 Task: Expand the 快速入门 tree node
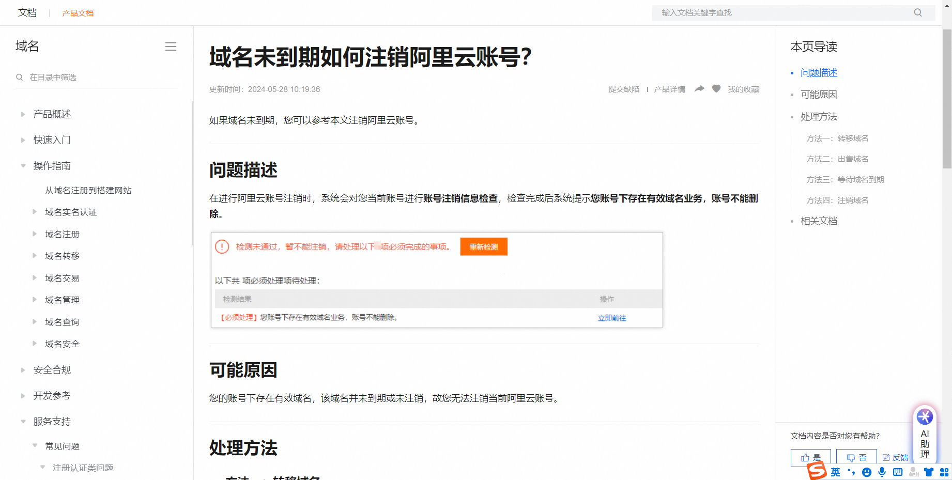click(23, 140)
